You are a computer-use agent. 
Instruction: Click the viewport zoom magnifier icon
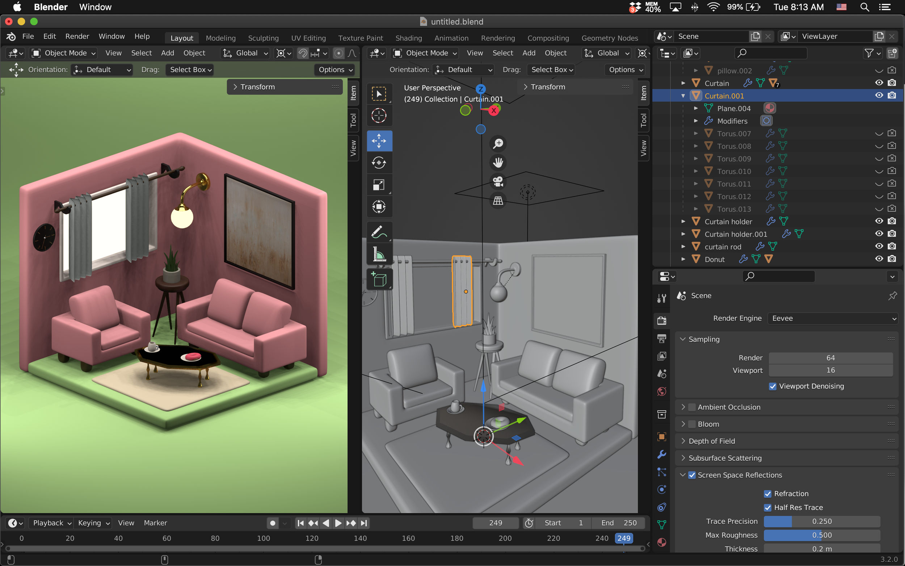(498, 143)
